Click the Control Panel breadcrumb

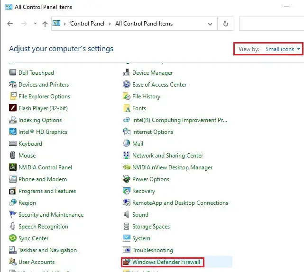(87, 24)
